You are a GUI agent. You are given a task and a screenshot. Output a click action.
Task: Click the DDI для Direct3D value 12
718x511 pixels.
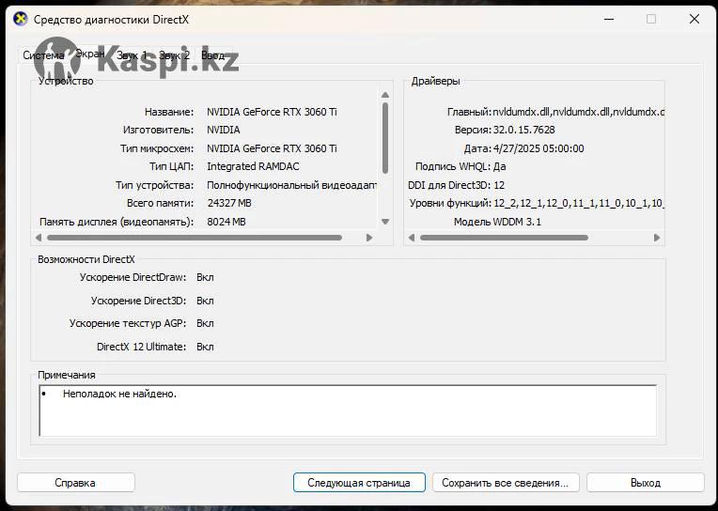pos(499,185)
